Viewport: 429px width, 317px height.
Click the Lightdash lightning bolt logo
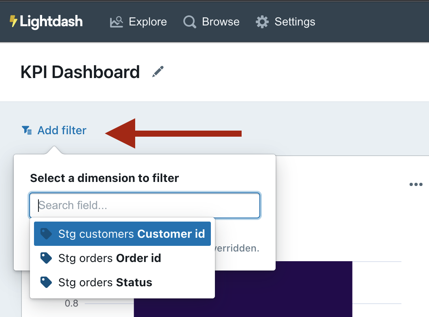(x=14, y=21)
